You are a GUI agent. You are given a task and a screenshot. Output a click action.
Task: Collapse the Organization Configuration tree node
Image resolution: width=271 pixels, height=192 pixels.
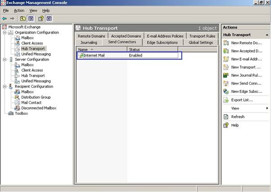5,32
